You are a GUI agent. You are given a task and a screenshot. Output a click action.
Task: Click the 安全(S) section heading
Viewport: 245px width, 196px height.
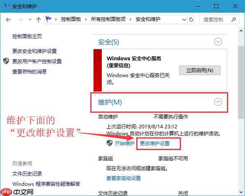click(108, 42)
